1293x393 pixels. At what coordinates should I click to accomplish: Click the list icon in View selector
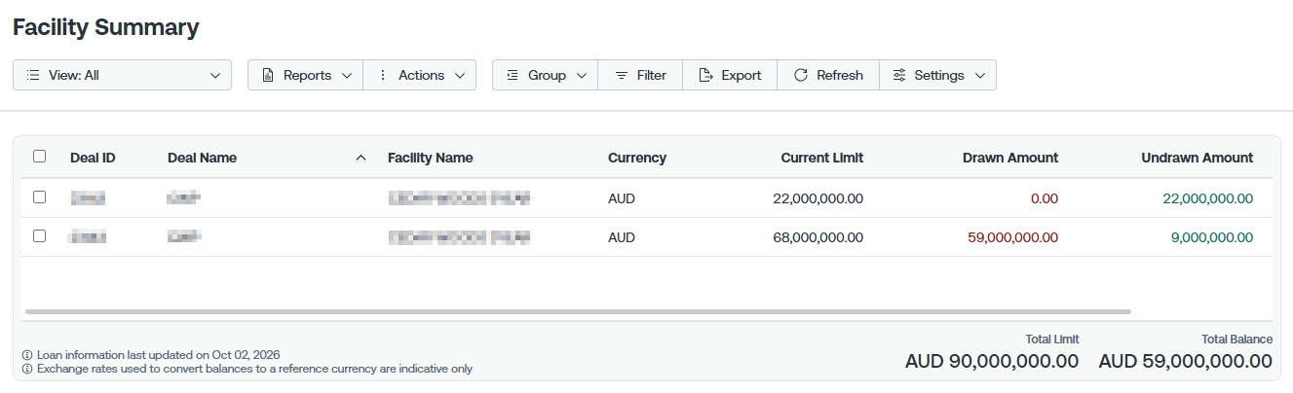(33, 75)
